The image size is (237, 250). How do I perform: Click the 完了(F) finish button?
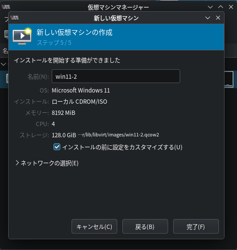coord(196,226)
